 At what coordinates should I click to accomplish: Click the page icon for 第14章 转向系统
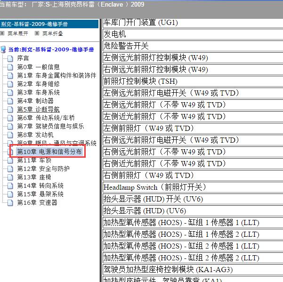pos(10,185)
